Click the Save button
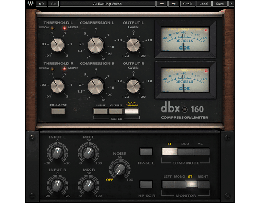 (220, 4)
